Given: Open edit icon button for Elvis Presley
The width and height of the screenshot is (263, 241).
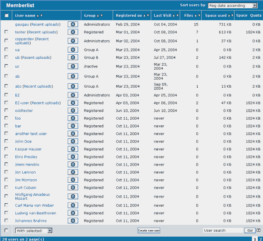Looking at the screenshot, I should [x=73, y=157].
